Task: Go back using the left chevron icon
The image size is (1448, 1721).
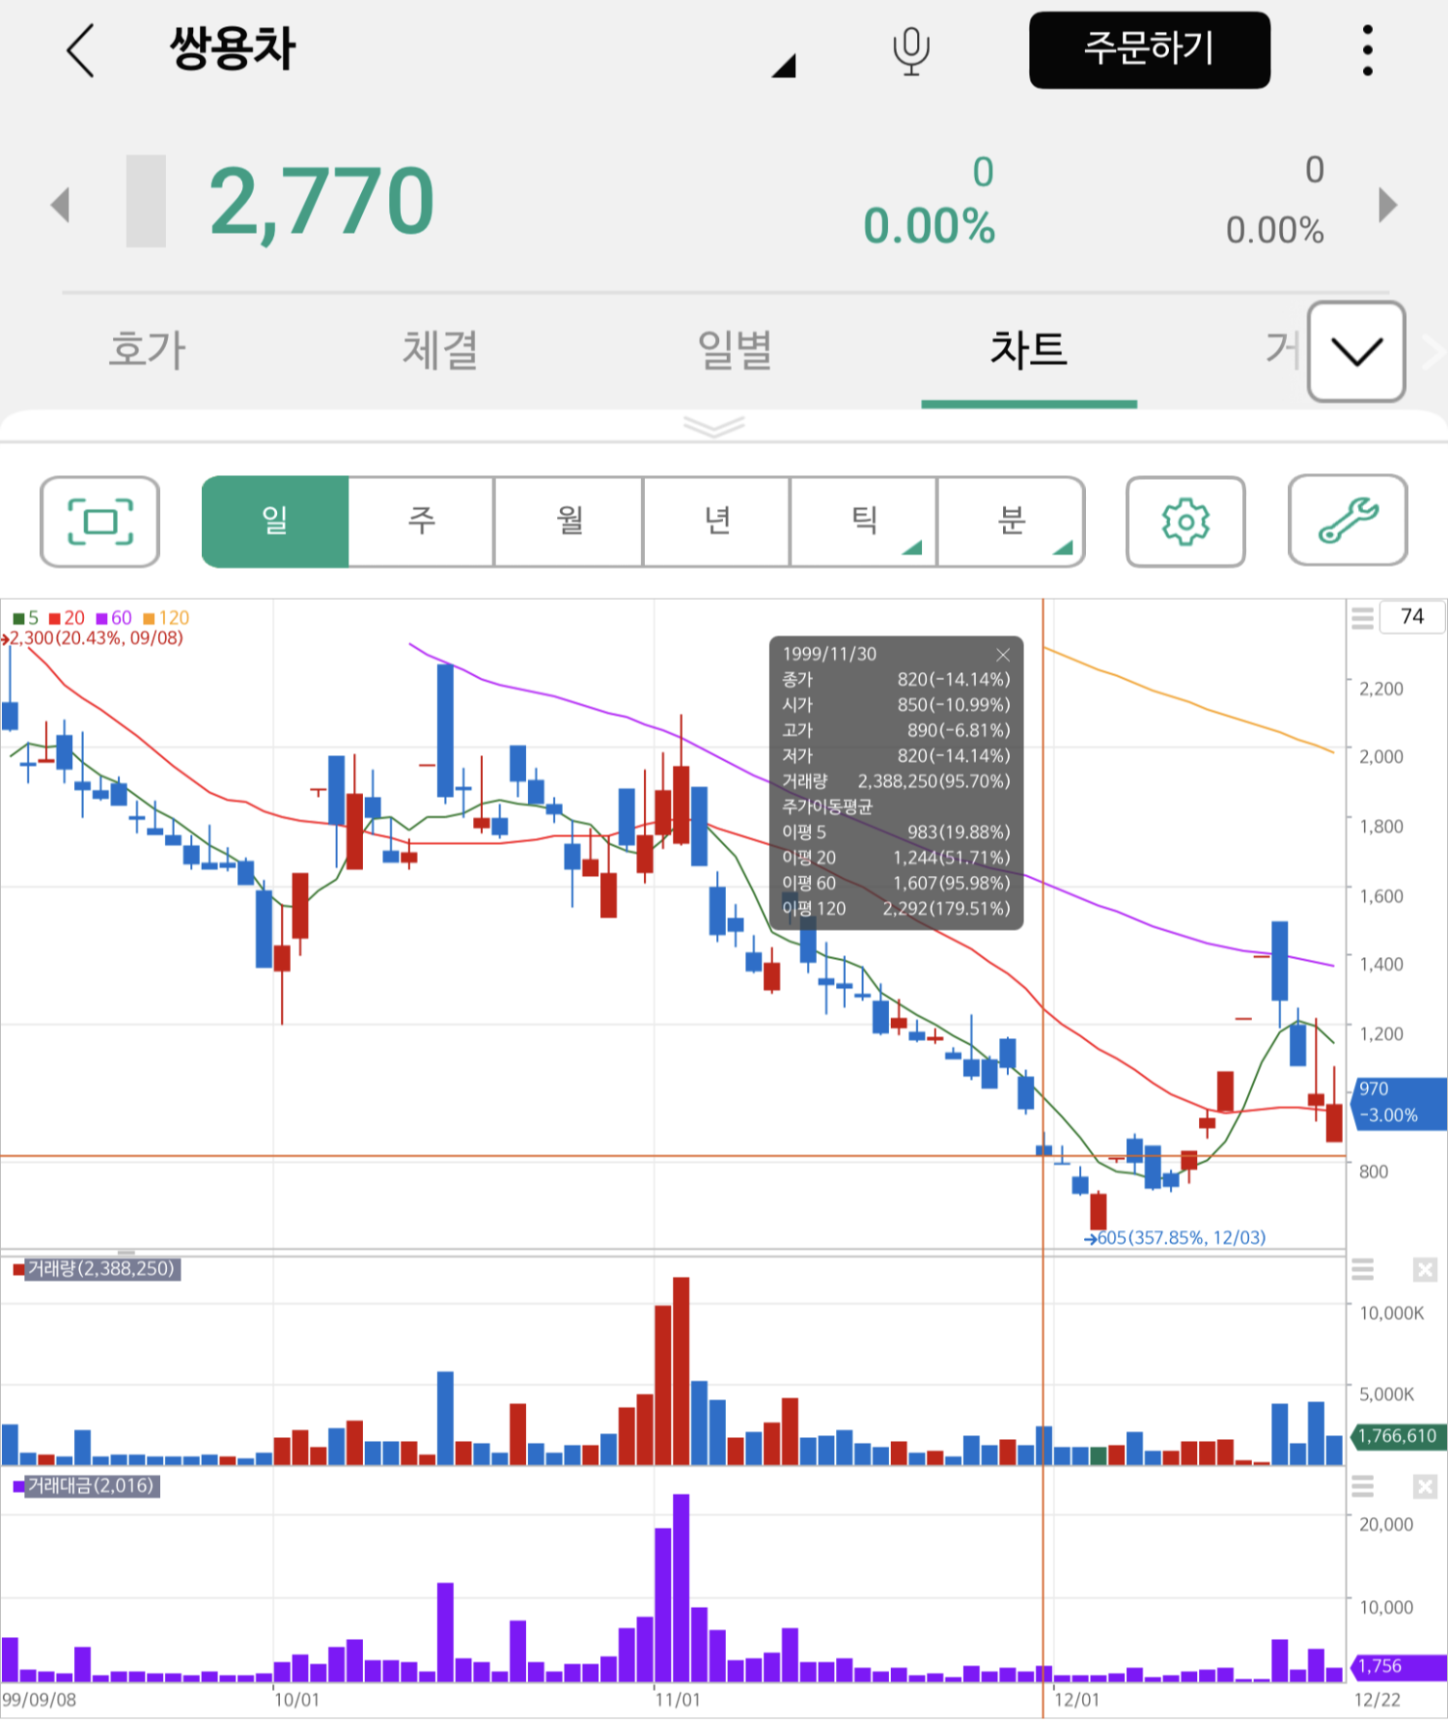Action: pos(81,50)
